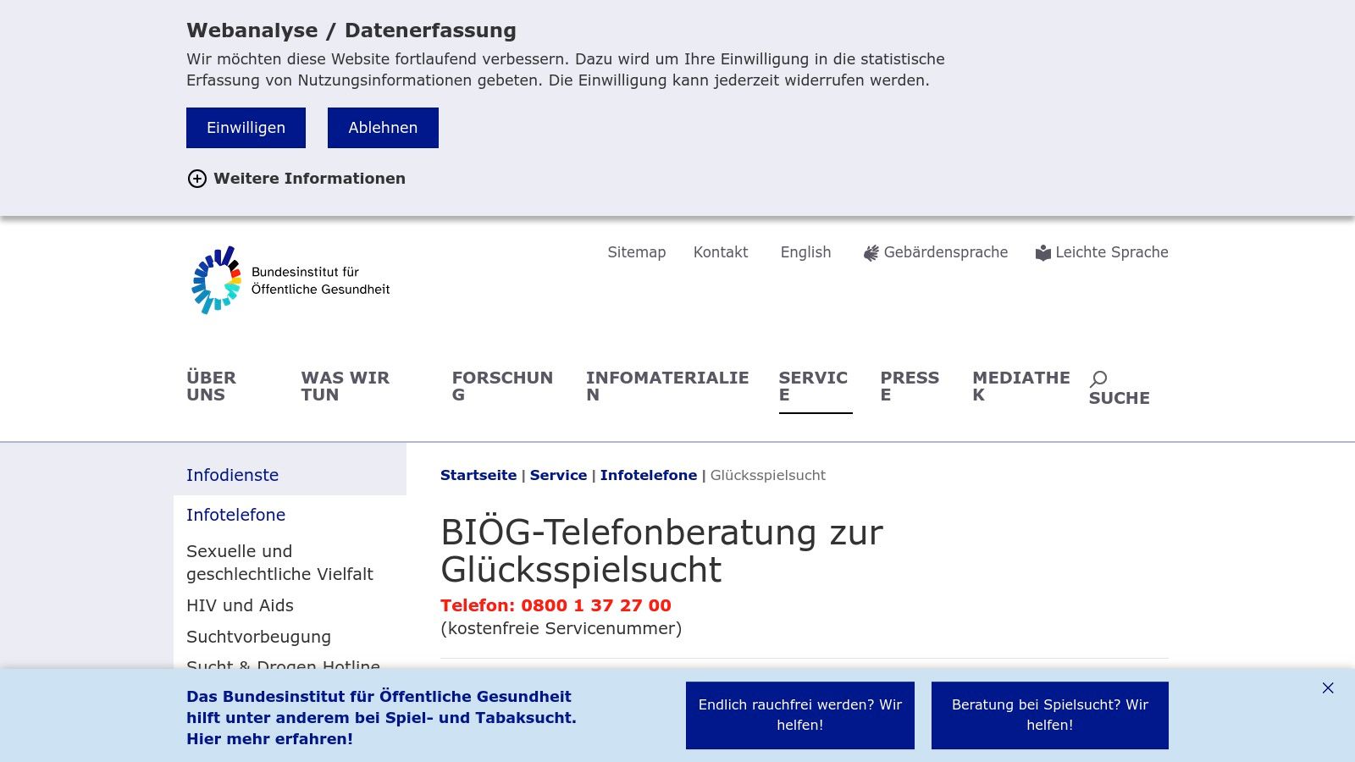Open the MEDIATHEK navigation menu

tap(1020, 385)
